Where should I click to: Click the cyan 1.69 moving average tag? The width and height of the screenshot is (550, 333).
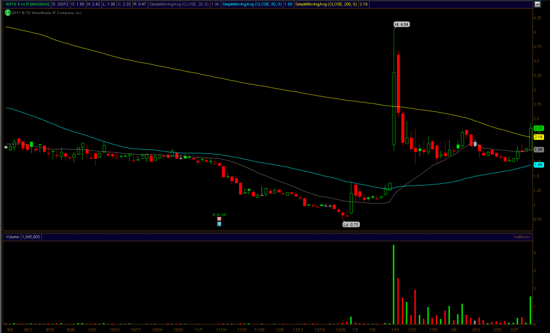click(539, 165)
